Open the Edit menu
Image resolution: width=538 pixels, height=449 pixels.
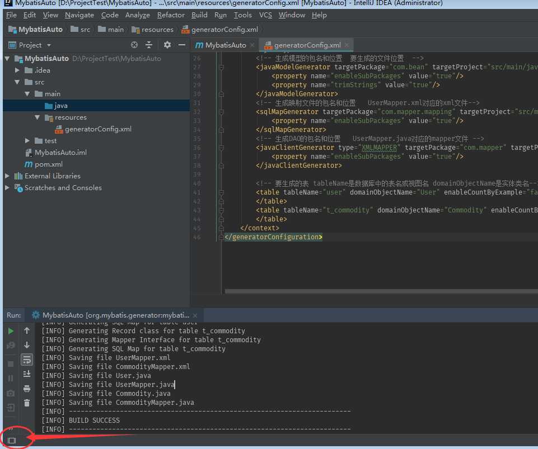[30, 15]
